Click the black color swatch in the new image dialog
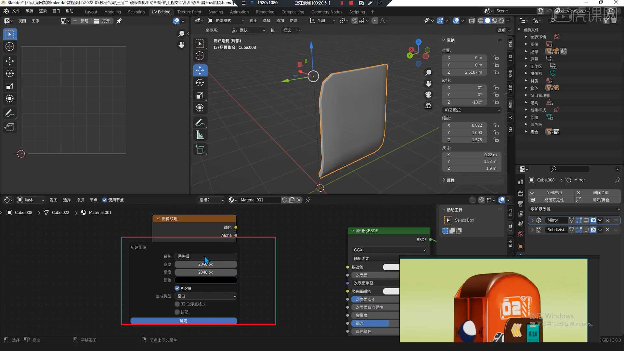The image size is (624, 351). 206,280
